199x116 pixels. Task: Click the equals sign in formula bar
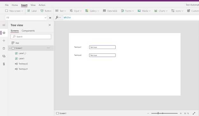point(50,18)
